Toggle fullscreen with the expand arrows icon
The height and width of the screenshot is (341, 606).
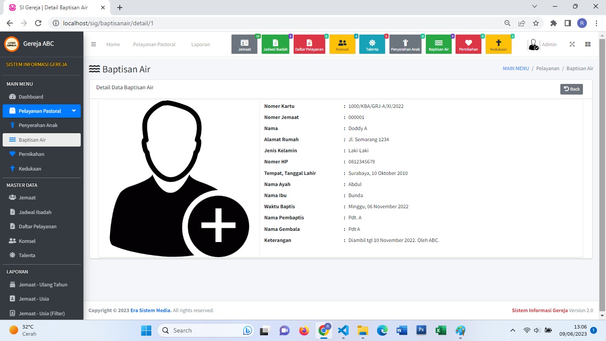click(572, 44)
